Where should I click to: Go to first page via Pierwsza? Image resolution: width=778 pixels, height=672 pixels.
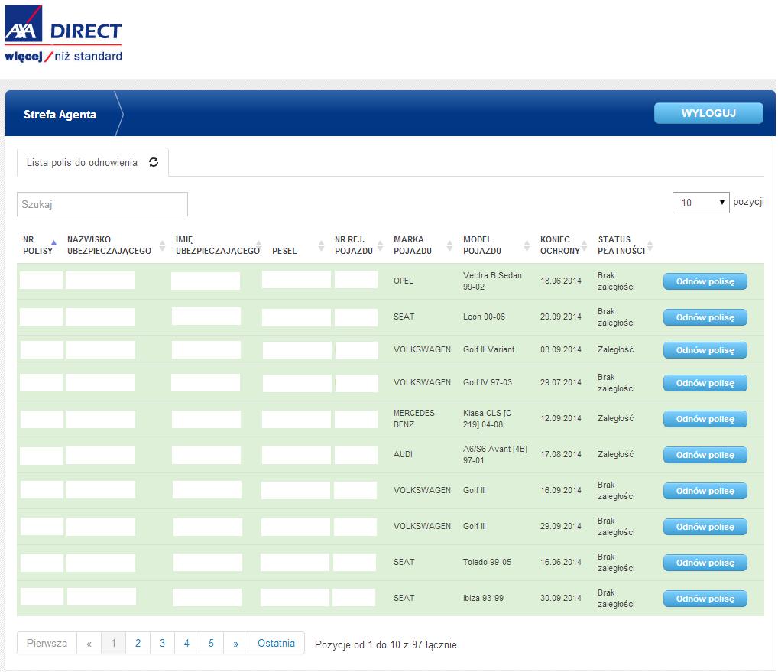tap(47, 643)
